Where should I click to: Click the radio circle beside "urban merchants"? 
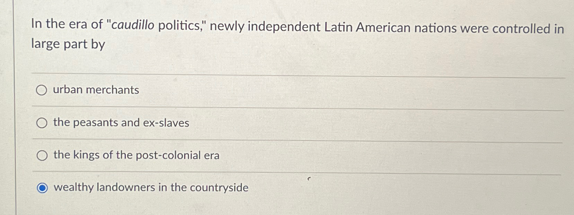(x=42, y=90)
